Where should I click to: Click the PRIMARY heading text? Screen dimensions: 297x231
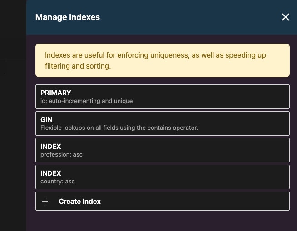[56, 93]
